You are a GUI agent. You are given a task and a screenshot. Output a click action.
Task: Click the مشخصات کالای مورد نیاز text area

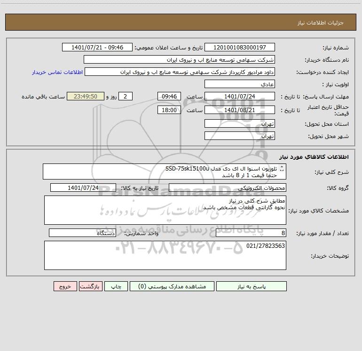(165, 210)
